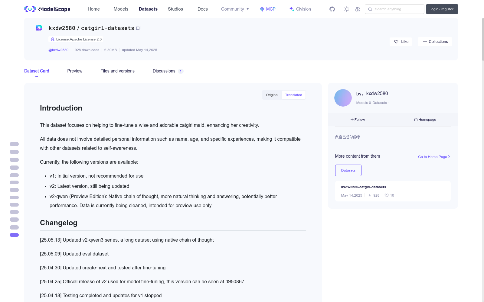Click the MCP diamond icon

click(262, 9)
